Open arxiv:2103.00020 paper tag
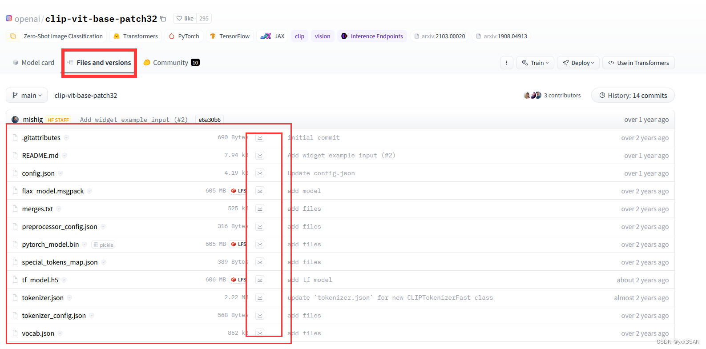 tap(440, 36)
